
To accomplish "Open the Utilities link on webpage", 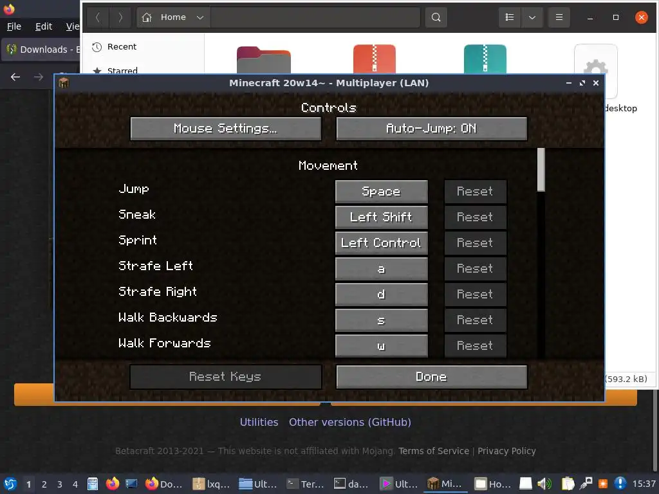I will click(259, 422).
